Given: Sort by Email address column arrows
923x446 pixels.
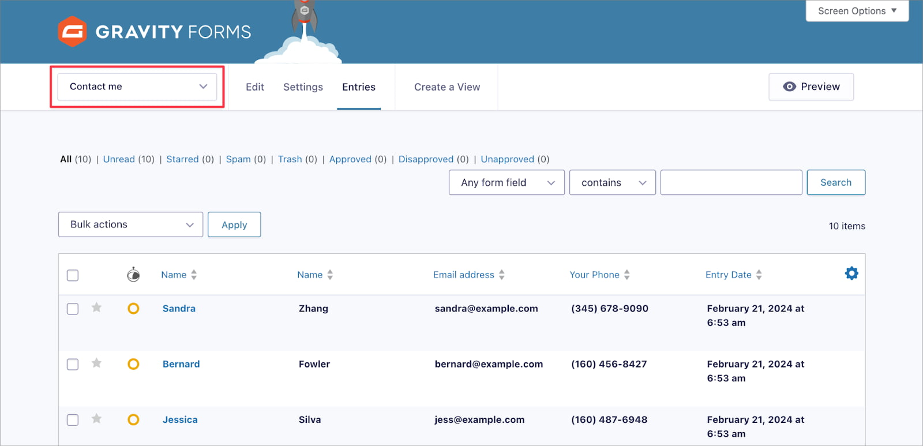Looking at the screenshot, I should (502, 275).
